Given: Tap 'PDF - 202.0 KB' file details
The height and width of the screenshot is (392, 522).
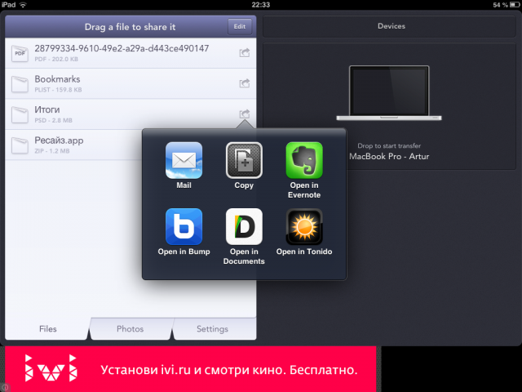Looking at the screenshot, I should 56,60.
